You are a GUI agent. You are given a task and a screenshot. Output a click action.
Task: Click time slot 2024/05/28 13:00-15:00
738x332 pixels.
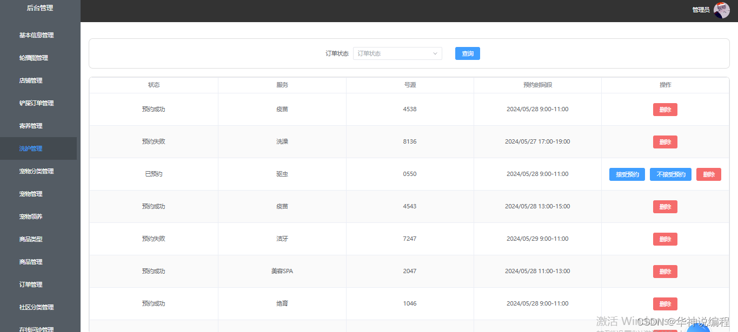(537, 207)
